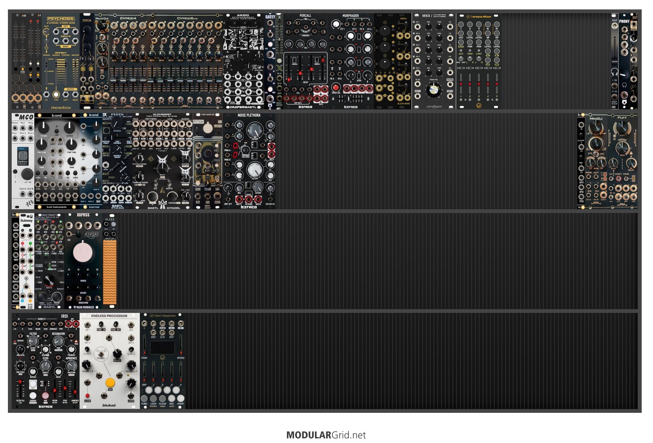Select the orange wavy Gliss touch strip
This screenshot has height=443, width=653.
pos(110,272)
